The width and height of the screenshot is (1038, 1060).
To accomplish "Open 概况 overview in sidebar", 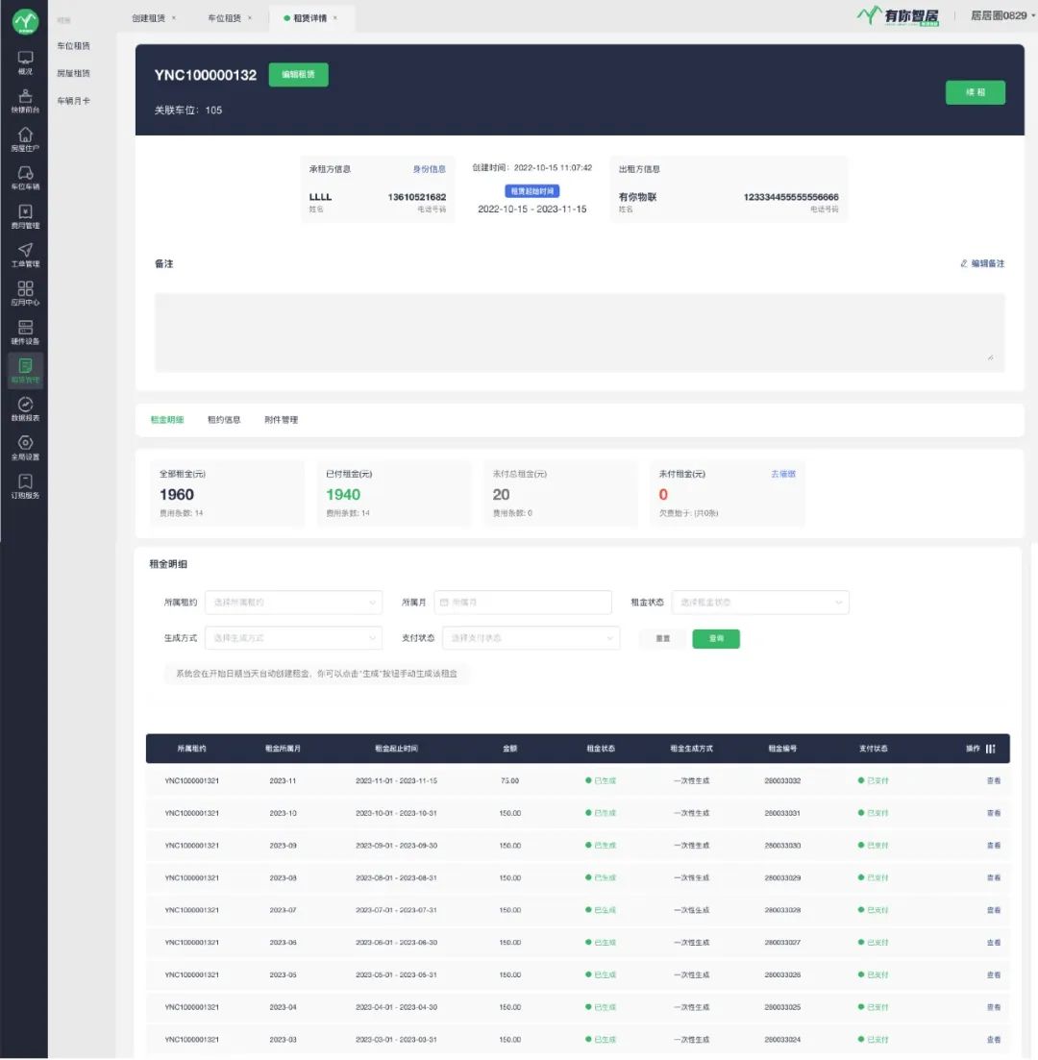I will click(25, 62).
